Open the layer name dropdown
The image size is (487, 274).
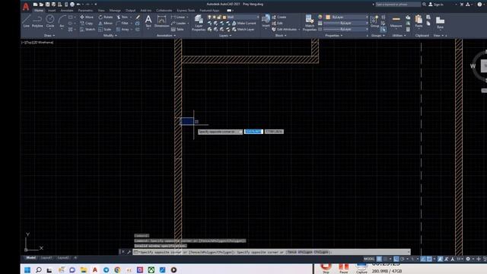(x=233, y=17)
